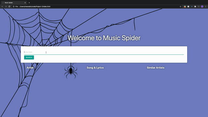Open a new browser tab
208x117 pixels.
click(29, 3)
